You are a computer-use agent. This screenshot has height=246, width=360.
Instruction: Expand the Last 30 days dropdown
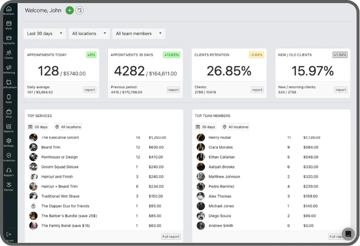click(45, 33)
